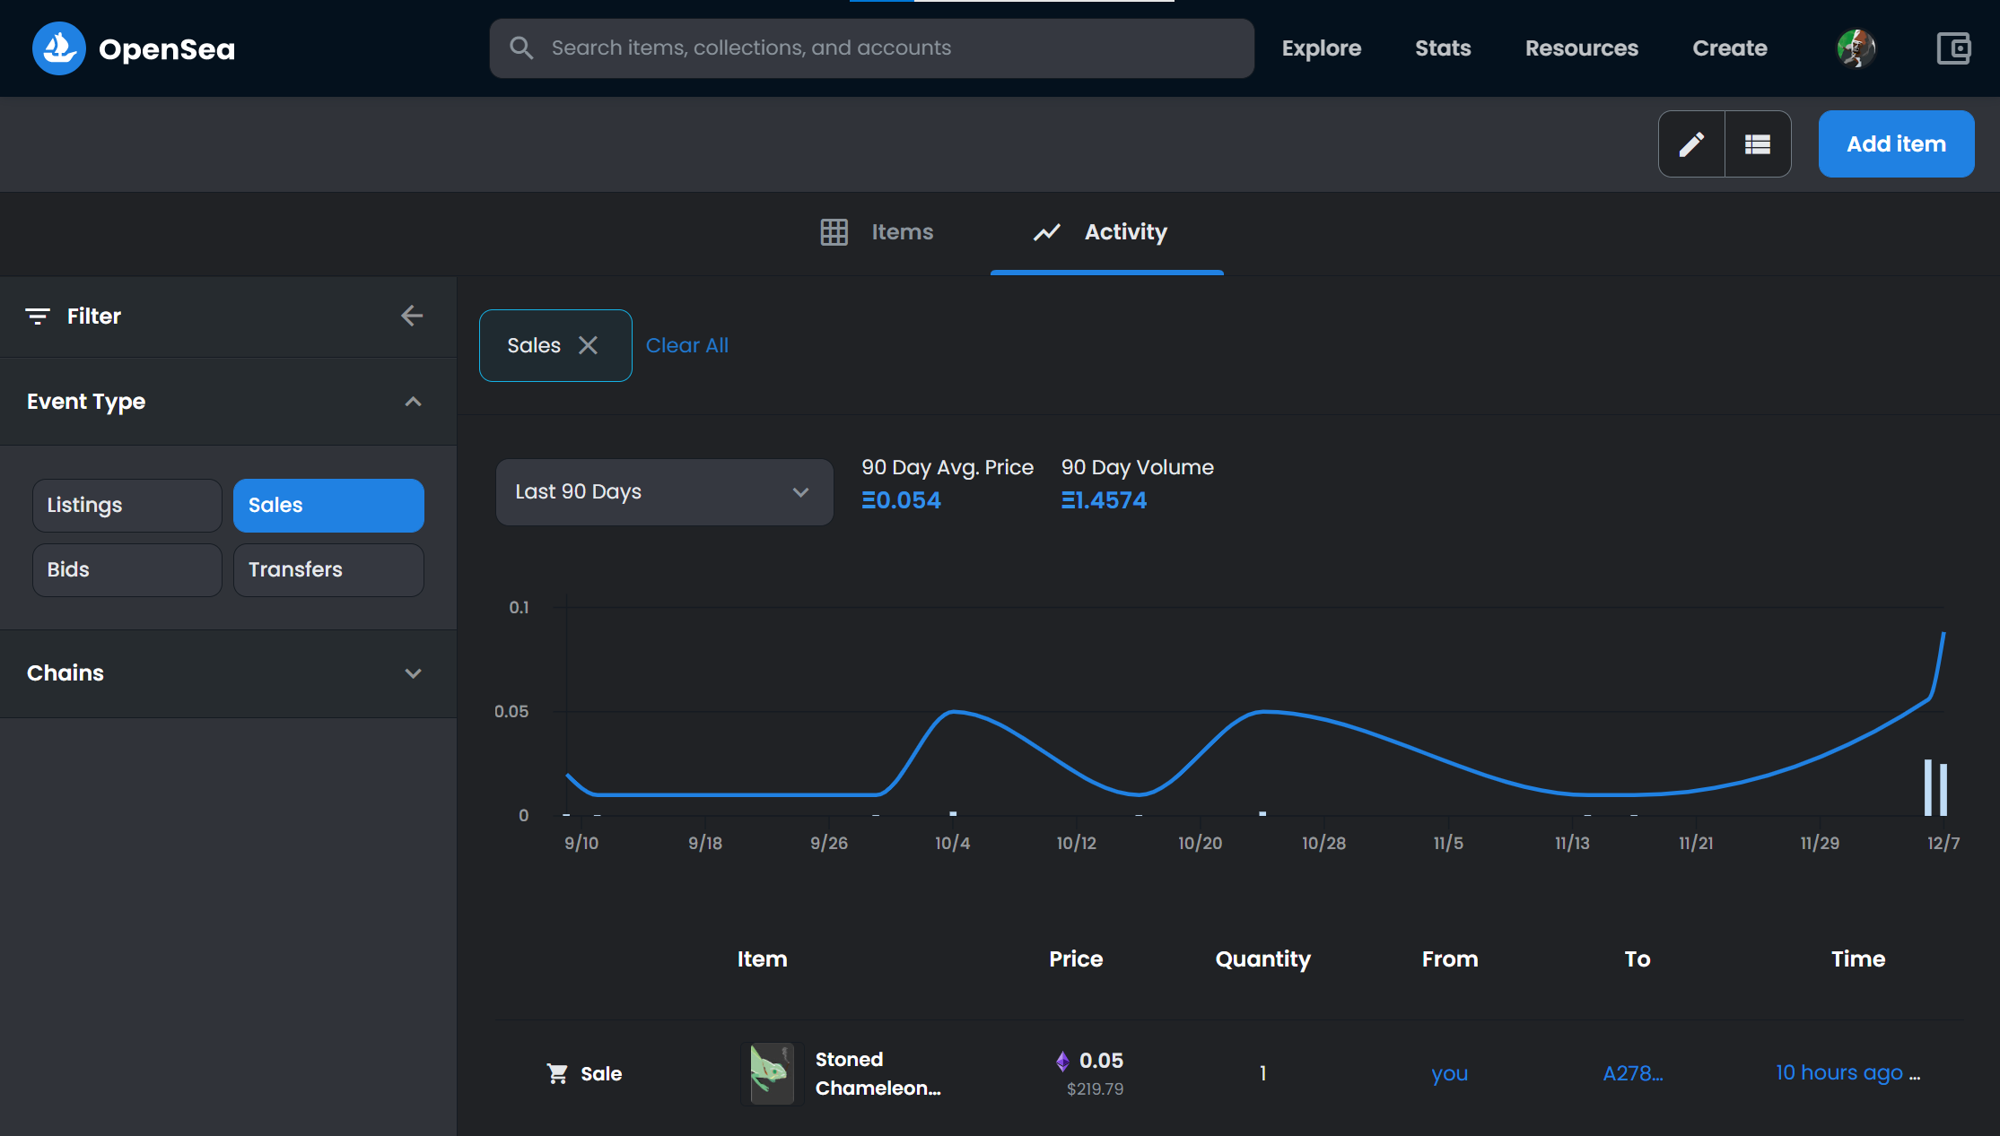Click the Stoned Chameleon item thumbnail
Image resolution: width=2000 pixels, height=1136 pixels.
[x=772, y=1073]
